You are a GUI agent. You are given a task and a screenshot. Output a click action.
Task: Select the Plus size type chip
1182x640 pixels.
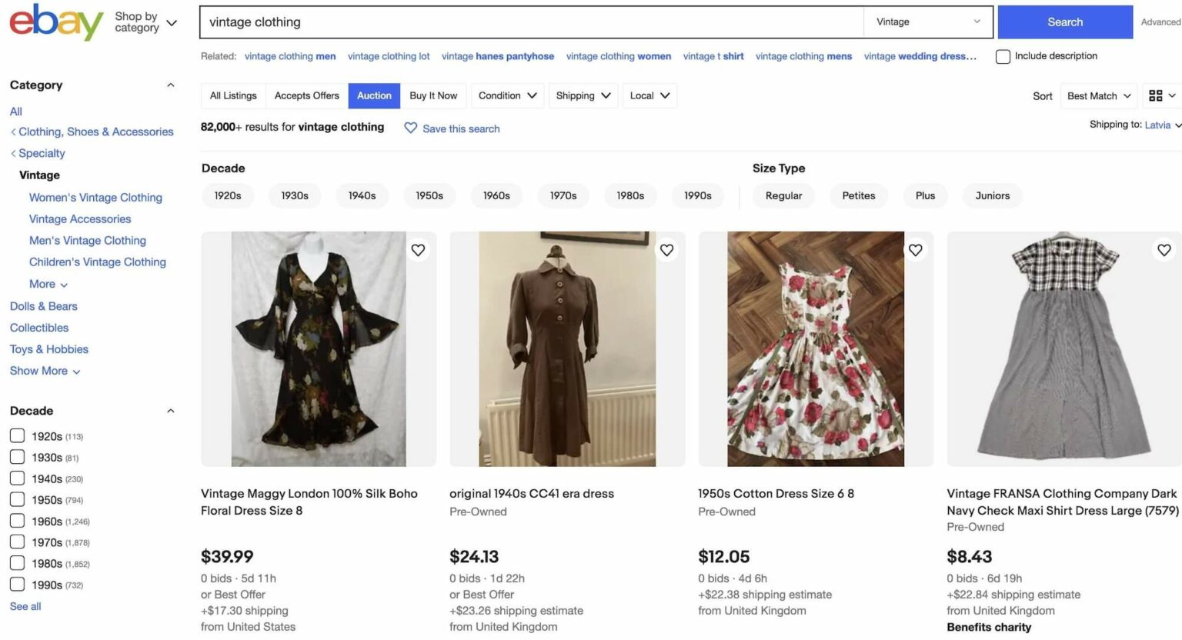click(x=925, y=195)
